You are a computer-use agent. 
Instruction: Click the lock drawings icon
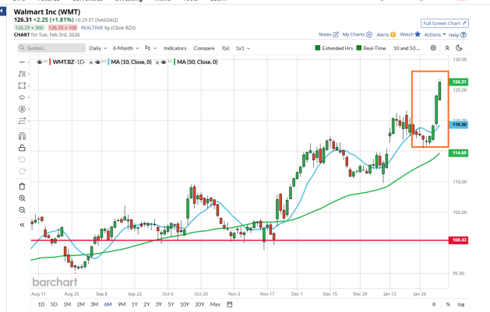pyautogui.click(x=22, y=148)
